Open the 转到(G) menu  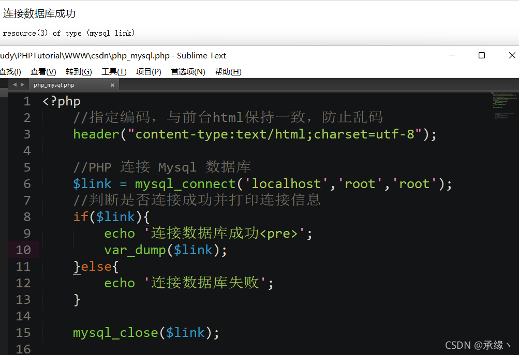pyautogui.click(x=79, y=72)
